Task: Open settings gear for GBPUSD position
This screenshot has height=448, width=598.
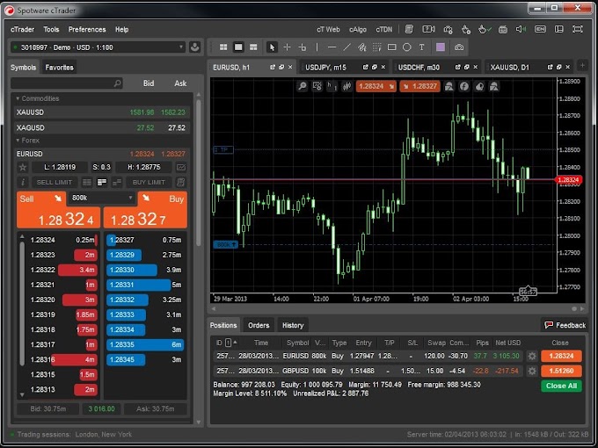Action: 532,371
